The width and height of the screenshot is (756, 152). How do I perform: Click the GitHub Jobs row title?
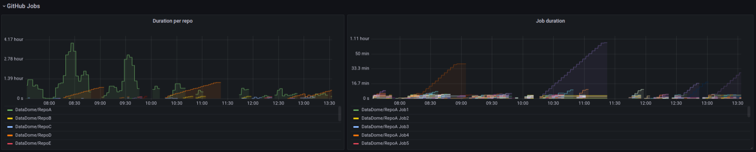coord(24,6)
